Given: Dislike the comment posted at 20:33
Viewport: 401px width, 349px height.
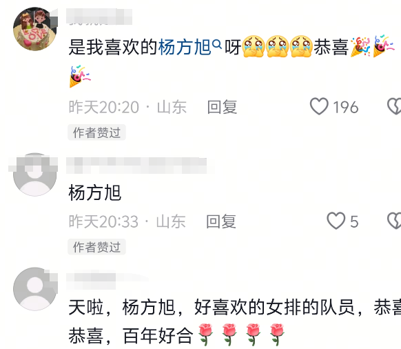Looking at the screenshot, I should coord(394,221).
